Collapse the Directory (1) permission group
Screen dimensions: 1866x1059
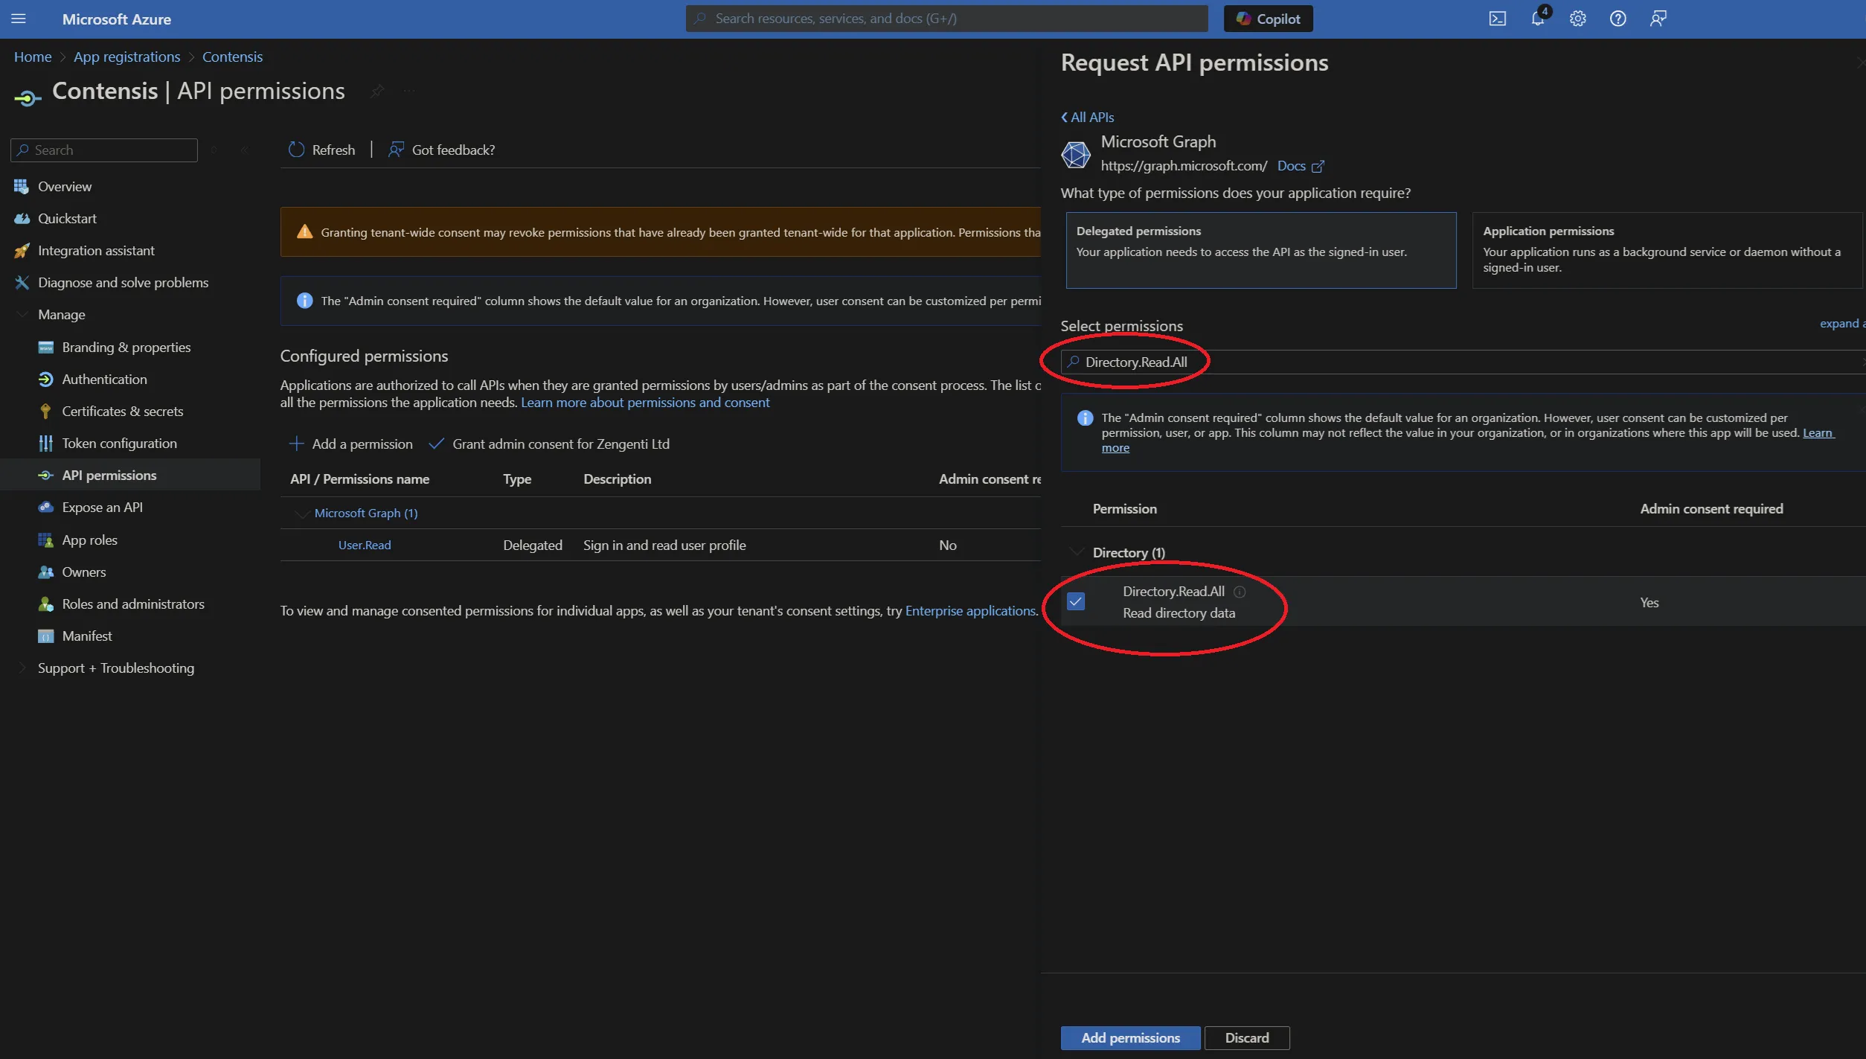pyautogui.click(x=1077, y=552)
